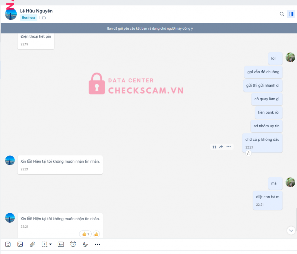Viewport: 297px width, 254px height.
Task: Click the quote reply button
Action: click(214, 147)
